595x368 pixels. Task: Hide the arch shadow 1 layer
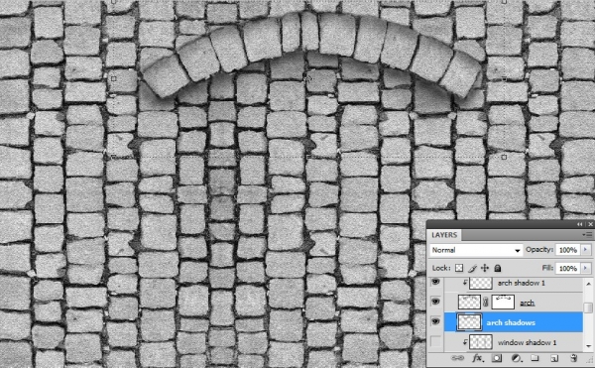point(435,282)
